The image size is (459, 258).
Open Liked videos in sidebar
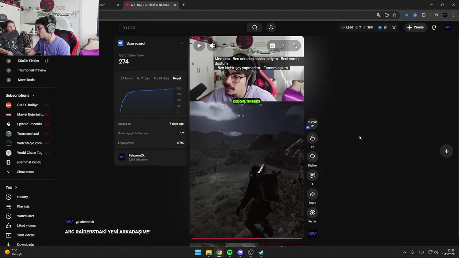tap(27, 225)
